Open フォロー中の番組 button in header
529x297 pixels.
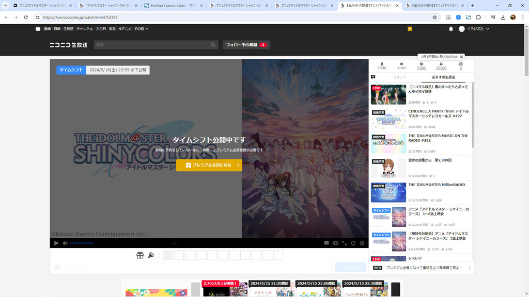[x=246, y=45]
